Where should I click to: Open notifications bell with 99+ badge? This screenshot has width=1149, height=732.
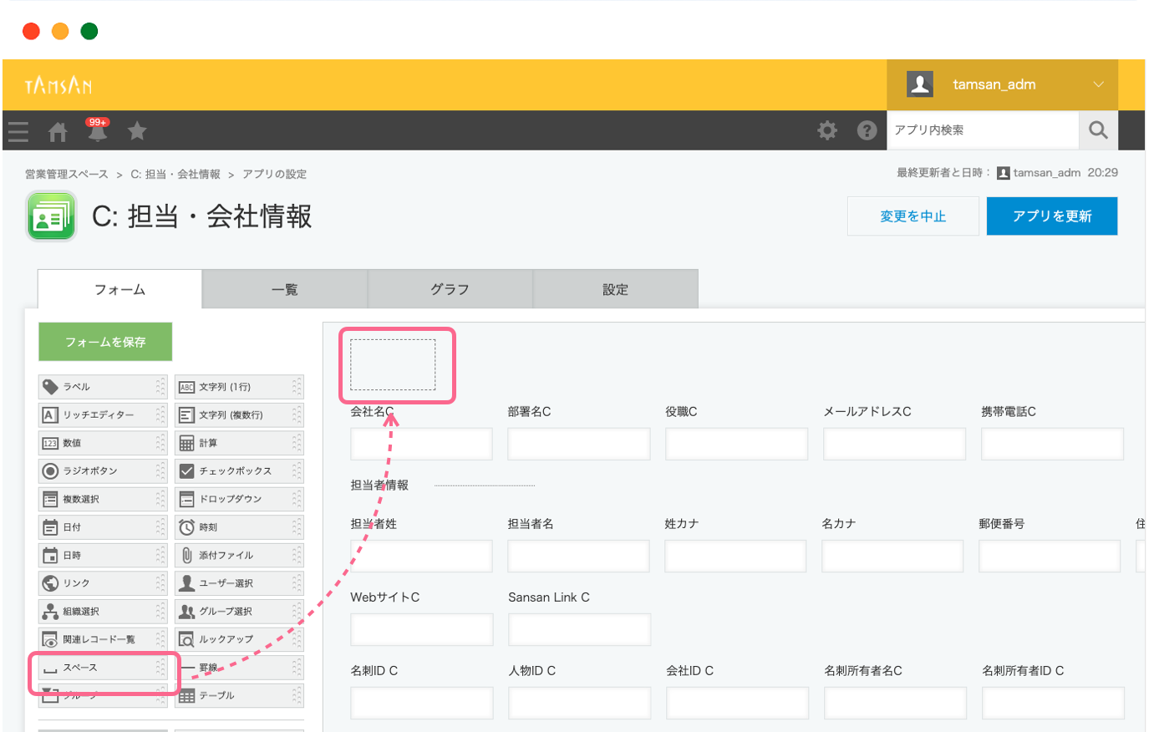click(97, 131)
